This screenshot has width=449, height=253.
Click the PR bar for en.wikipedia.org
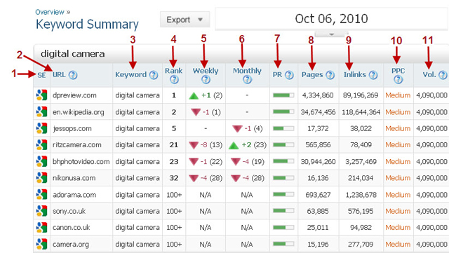[x=283, y=112]
